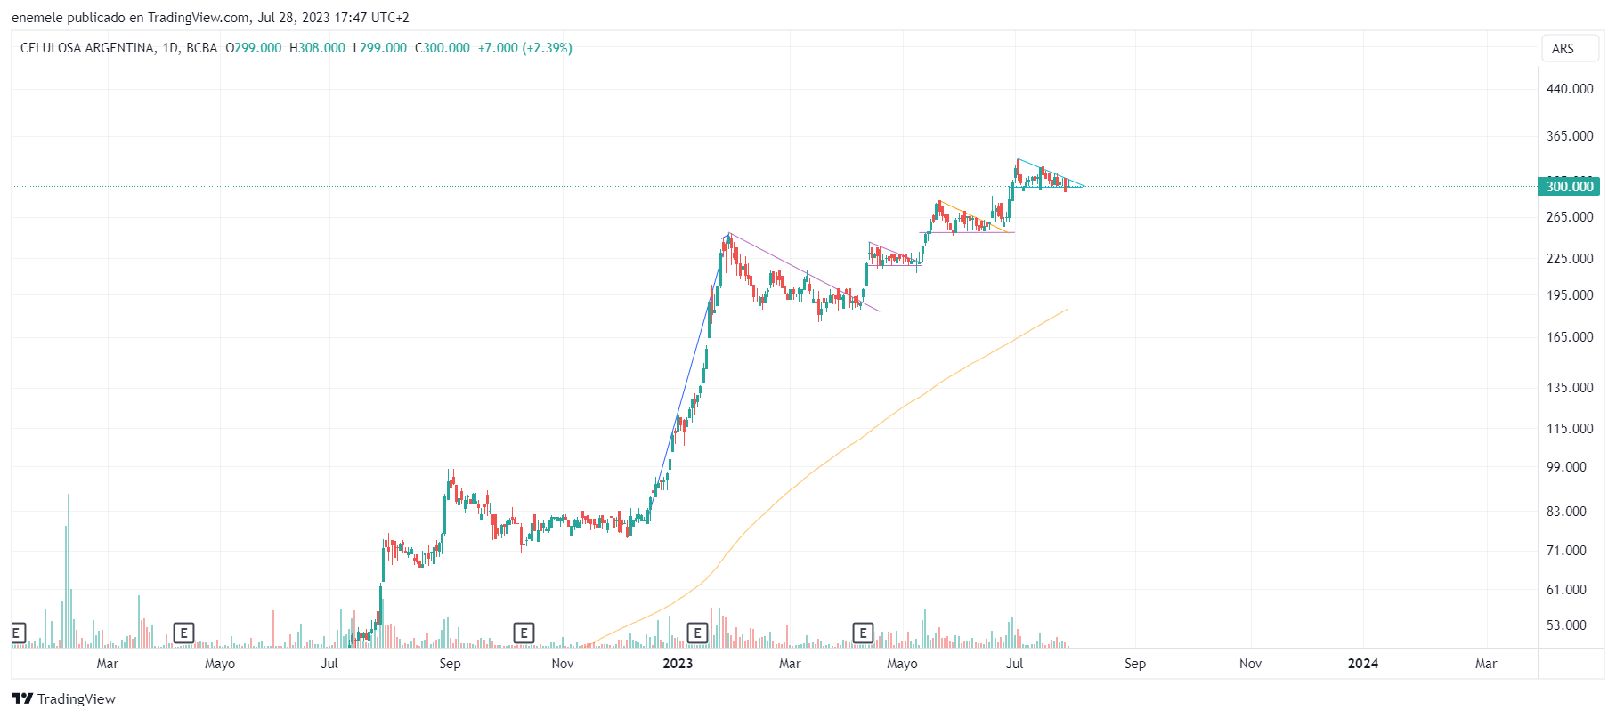Click the TradingView logo at bottom left

coord(63,698)
